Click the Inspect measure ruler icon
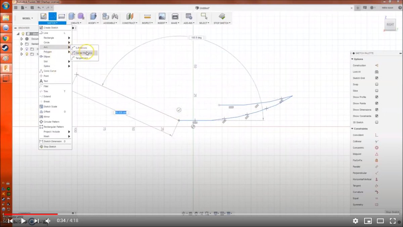The width and height of the screenshot is (403, 227). coord(147,16)
